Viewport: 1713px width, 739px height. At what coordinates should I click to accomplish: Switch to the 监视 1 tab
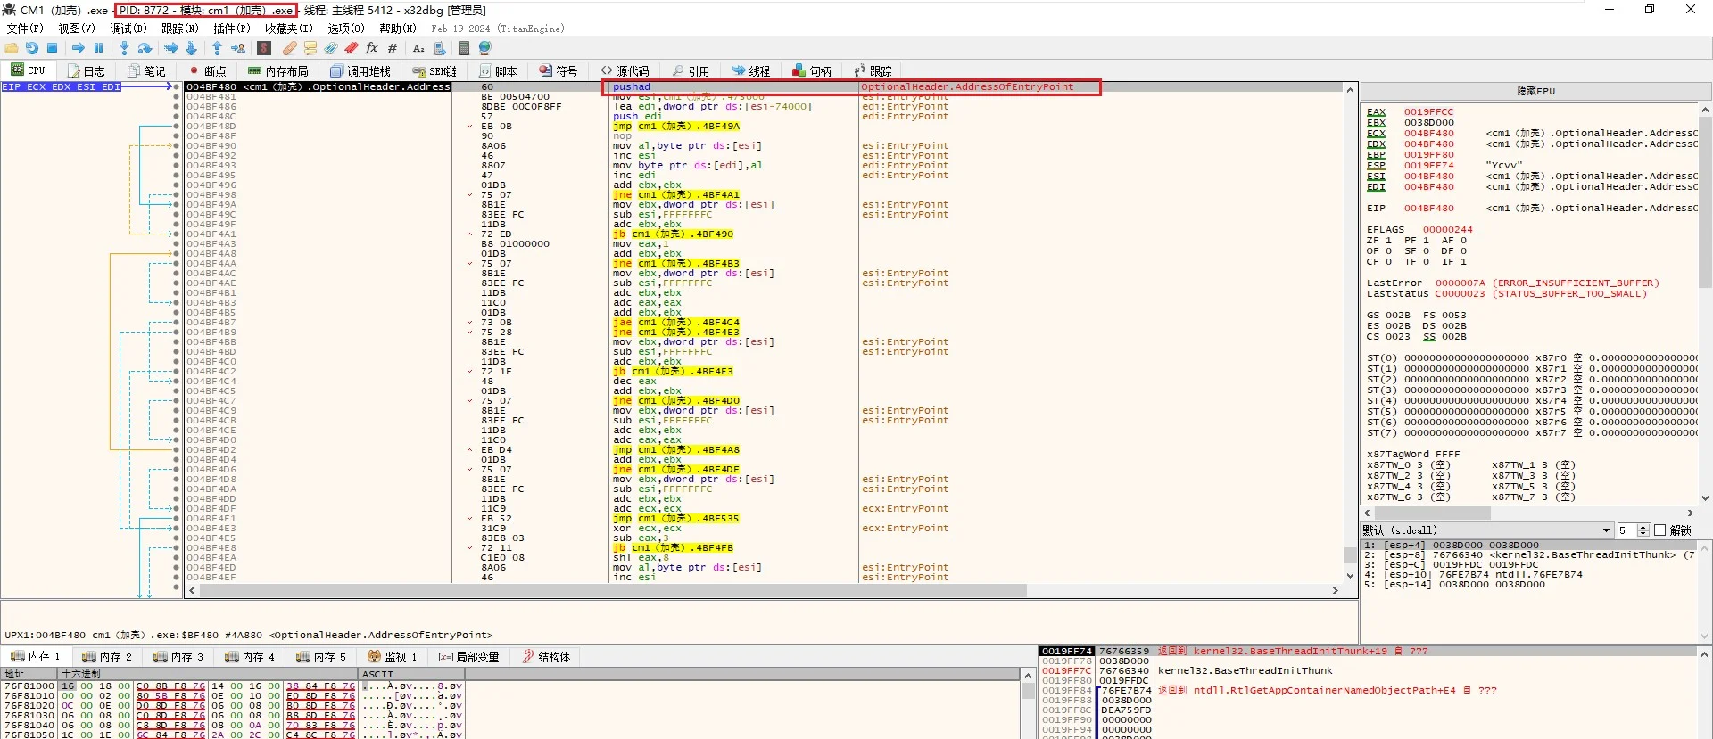393,657
